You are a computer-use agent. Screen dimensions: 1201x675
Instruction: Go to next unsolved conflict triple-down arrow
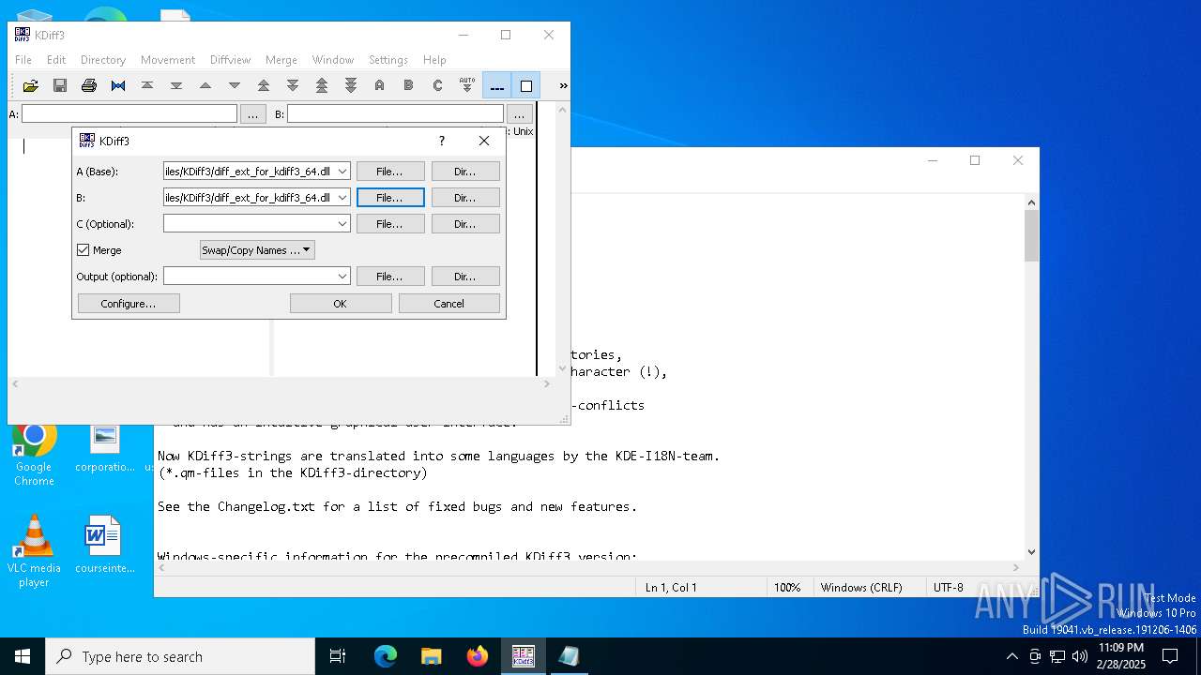point(351,85)
